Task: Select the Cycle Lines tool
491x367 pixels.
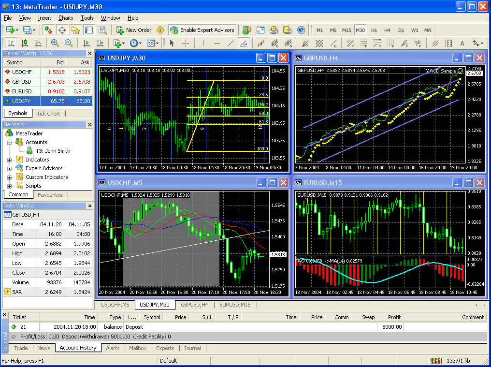Action: [449, 43]
